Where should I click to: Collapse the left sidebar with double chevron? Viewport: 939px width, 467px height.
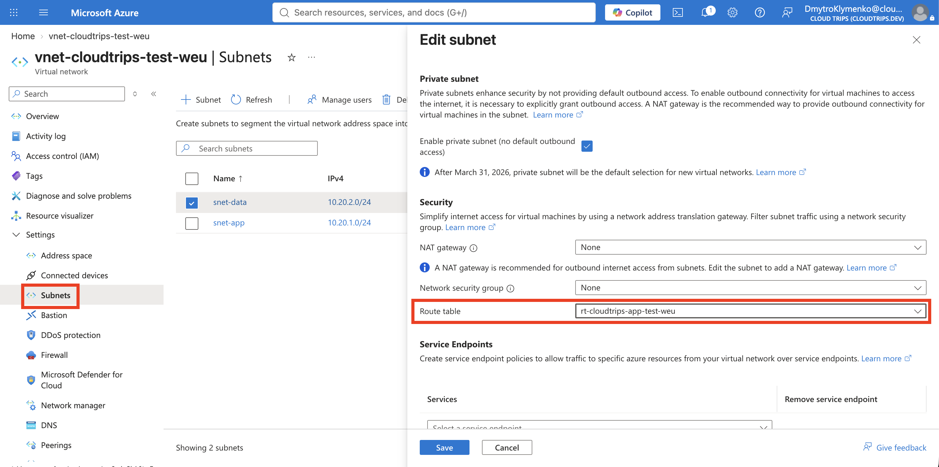tap(154, 94)
